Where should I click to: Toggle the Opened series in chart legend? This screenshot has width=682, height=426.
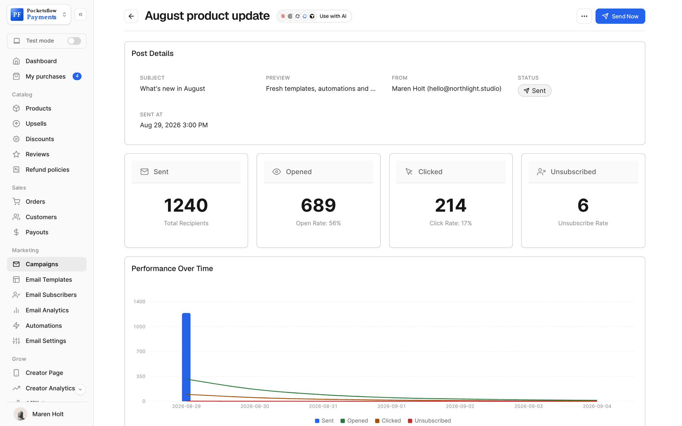[354, 421]
